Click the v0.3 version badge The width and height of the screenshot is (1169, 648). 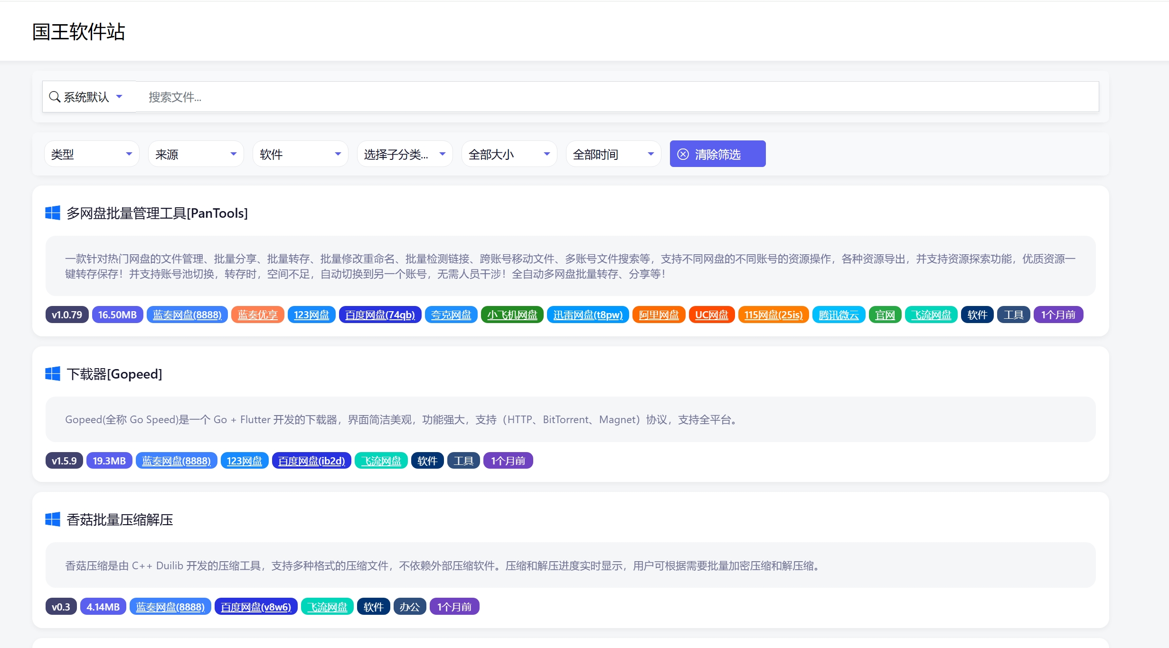[61, 606]
